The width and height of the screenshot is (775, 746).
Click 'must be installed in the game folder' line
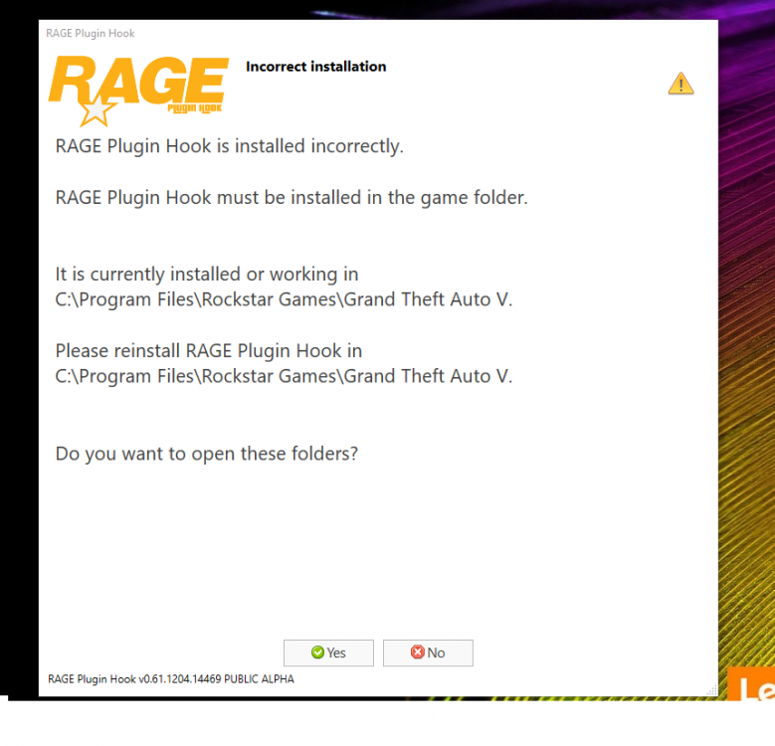291,198
